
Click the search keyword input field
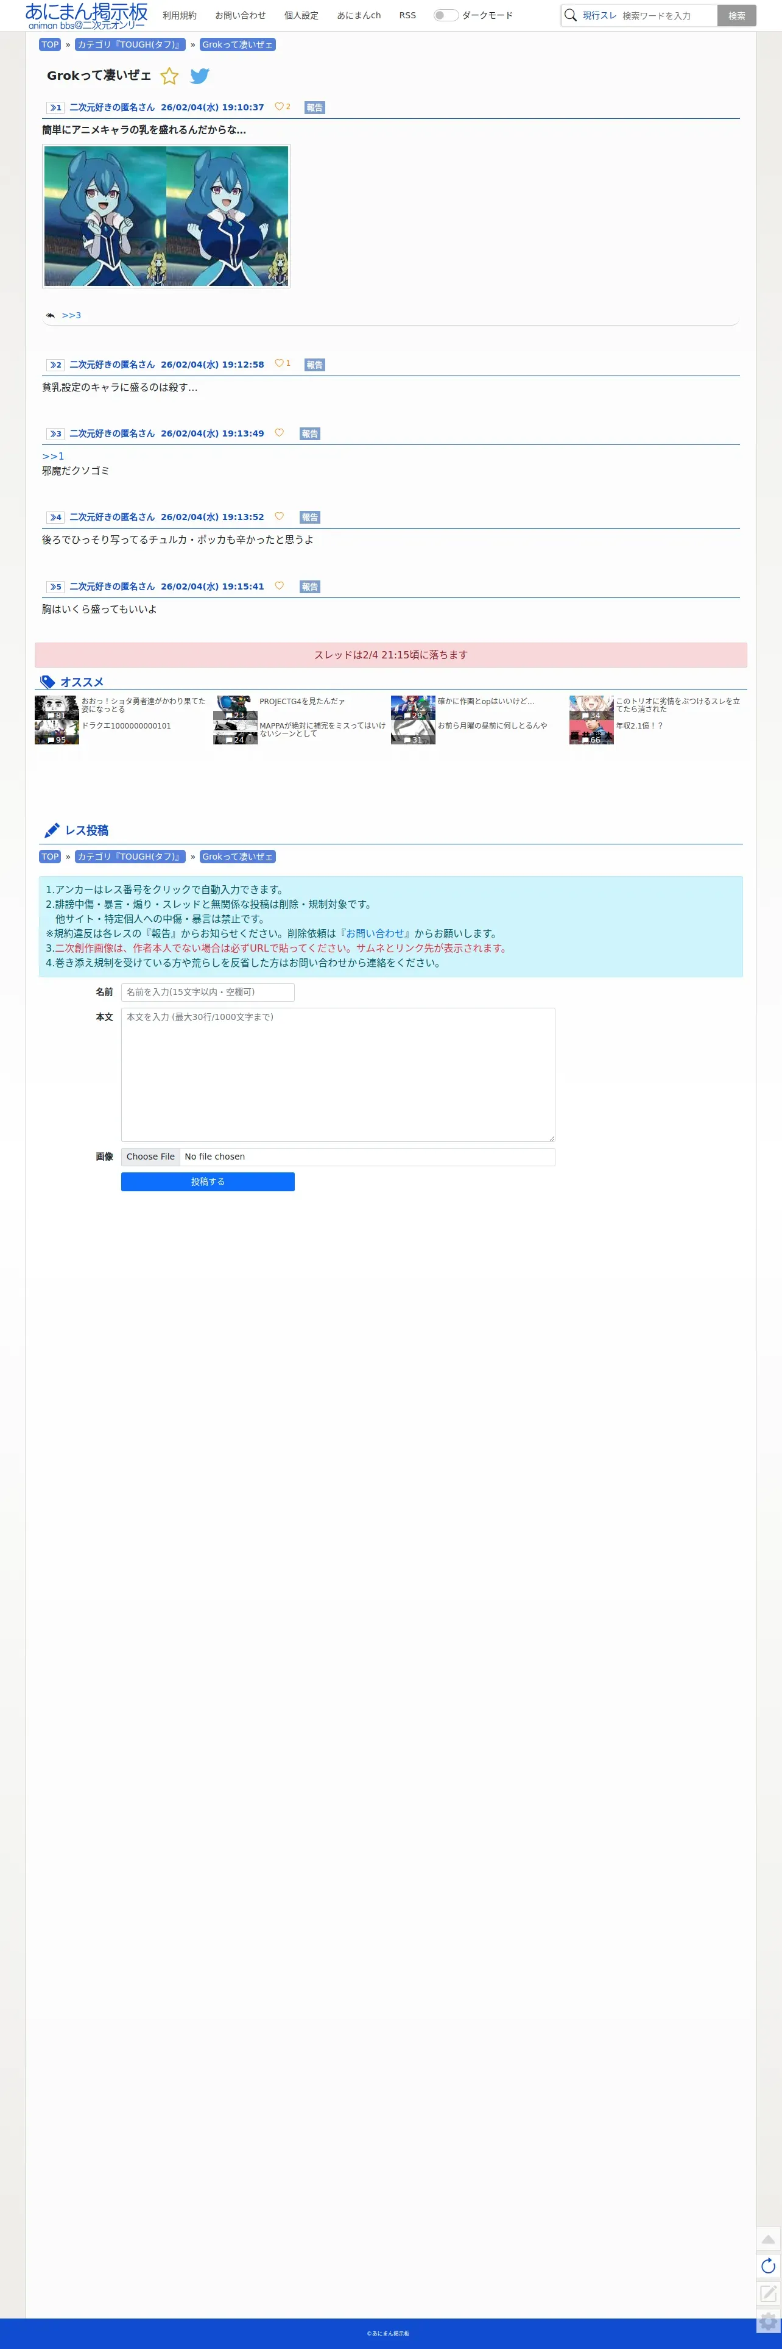(668, 15)
